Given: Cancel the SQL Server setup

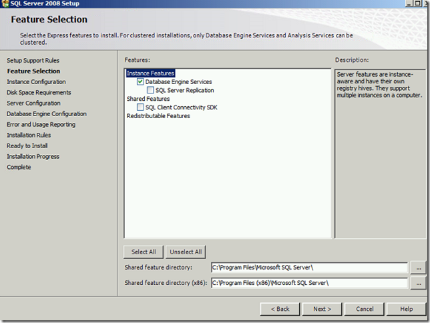Looking at the screenshot, I should [365, 309].
